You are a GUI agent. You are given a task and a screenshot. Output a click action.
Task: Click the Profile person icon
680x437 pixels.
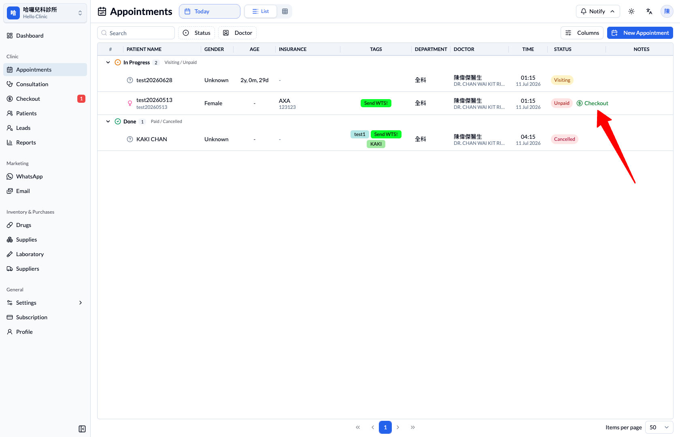pyautogui.click(x=10, y=332)
